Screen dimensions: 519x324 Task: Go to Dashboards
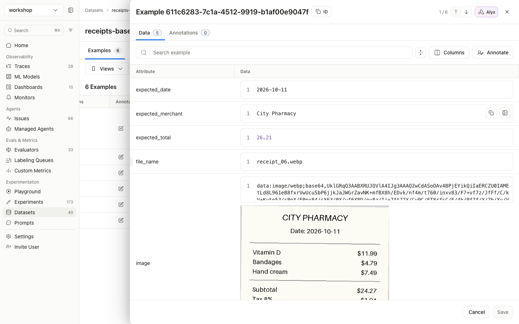coord(40,87)
